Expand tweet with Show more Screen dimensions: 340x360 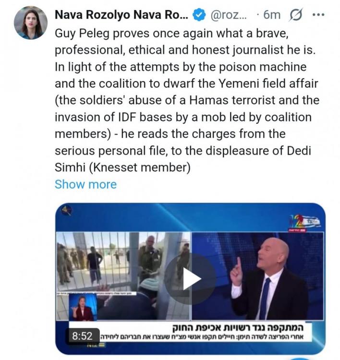tap(85, 184)
